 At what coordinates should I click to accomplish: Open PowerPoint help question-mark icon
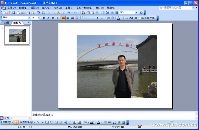point(141,13)
